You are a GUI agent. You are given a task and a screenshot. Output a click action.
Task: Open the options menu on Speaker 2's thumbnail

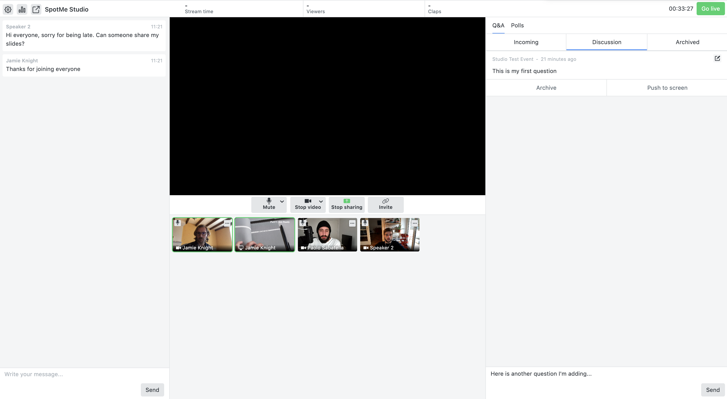[x=414, y=223]
